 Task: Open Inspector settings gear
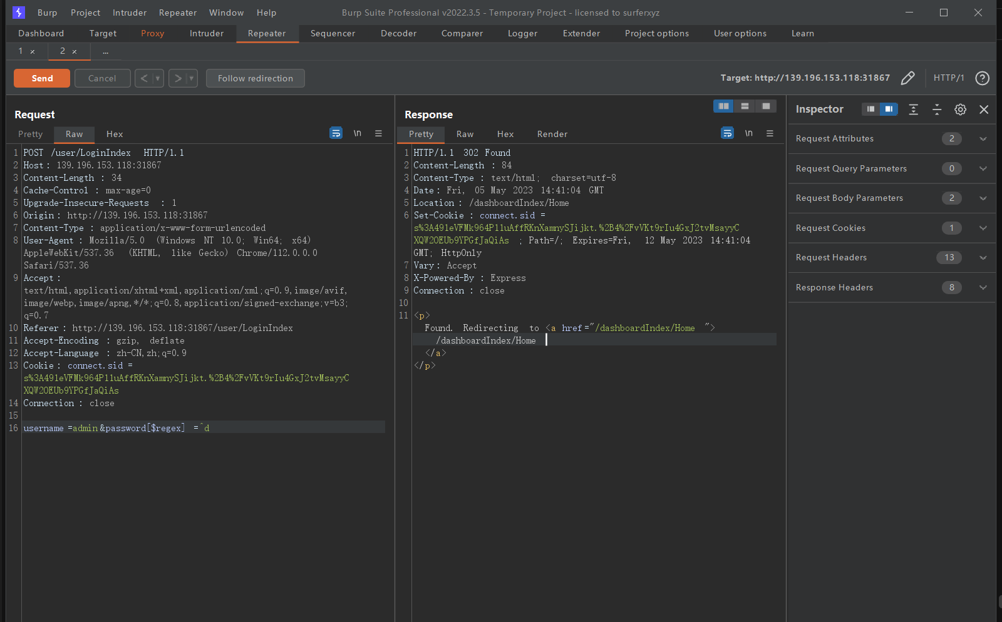(960, 110)
